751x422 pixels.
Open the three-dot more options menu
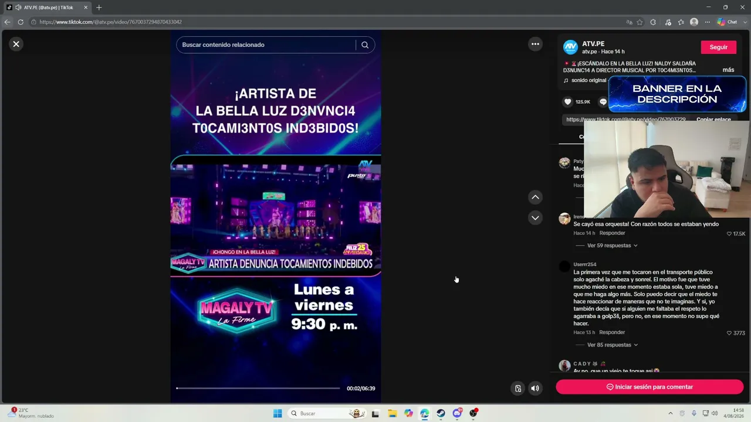click(535, 44)
